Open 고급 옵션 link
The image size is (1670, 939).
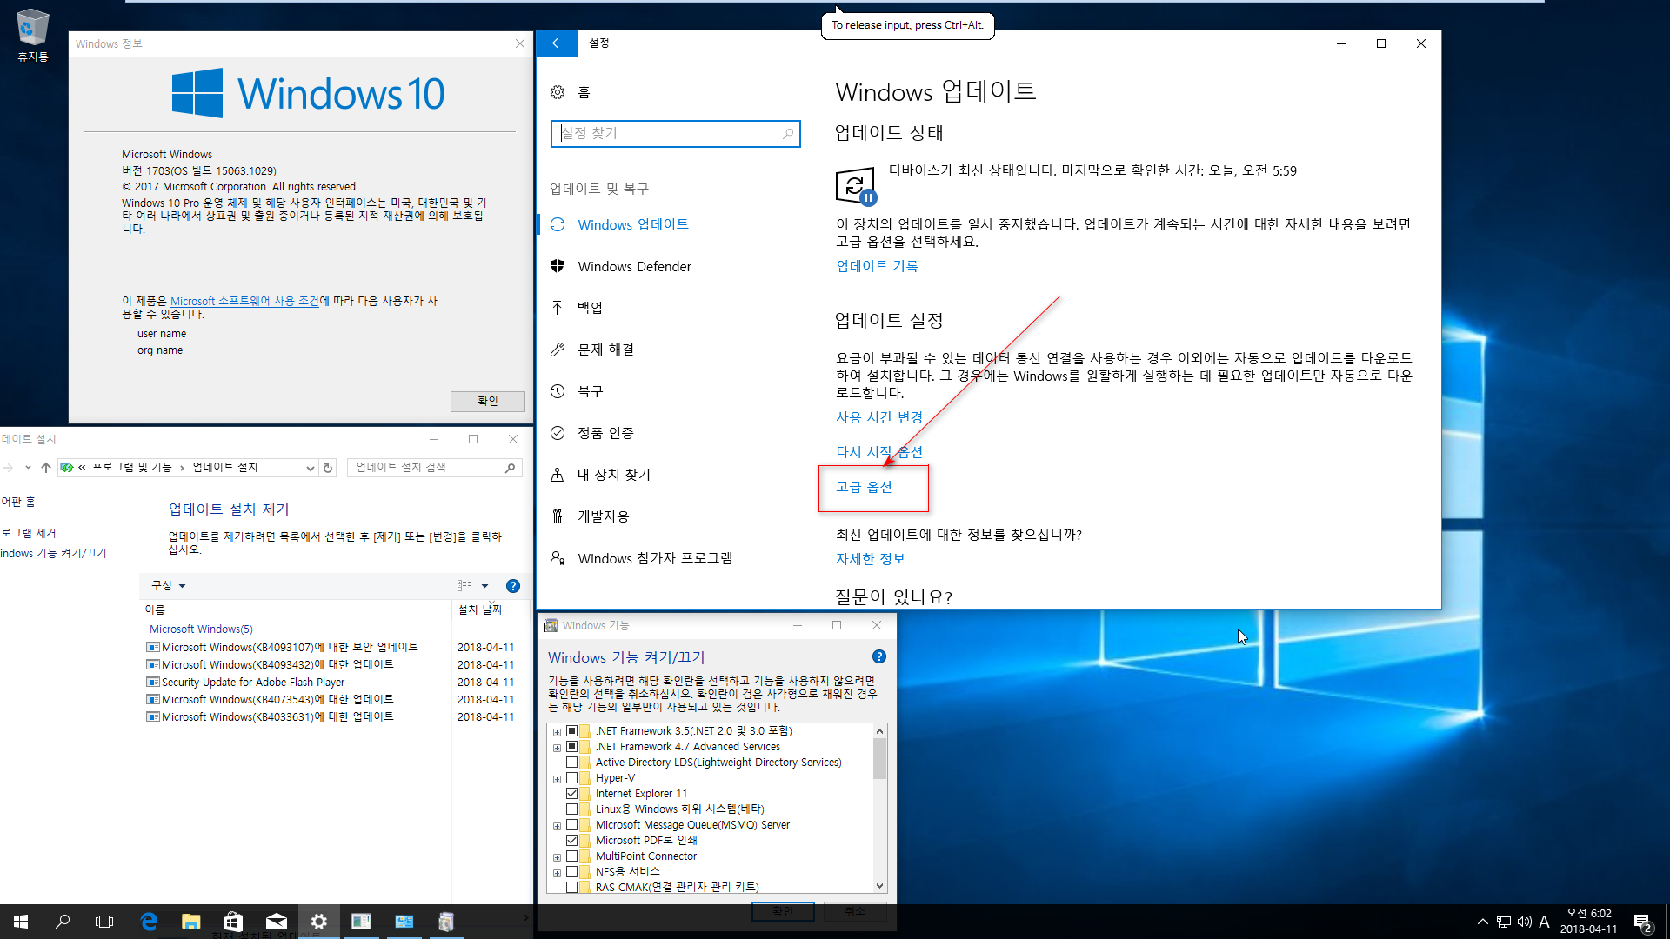point(864,487)
